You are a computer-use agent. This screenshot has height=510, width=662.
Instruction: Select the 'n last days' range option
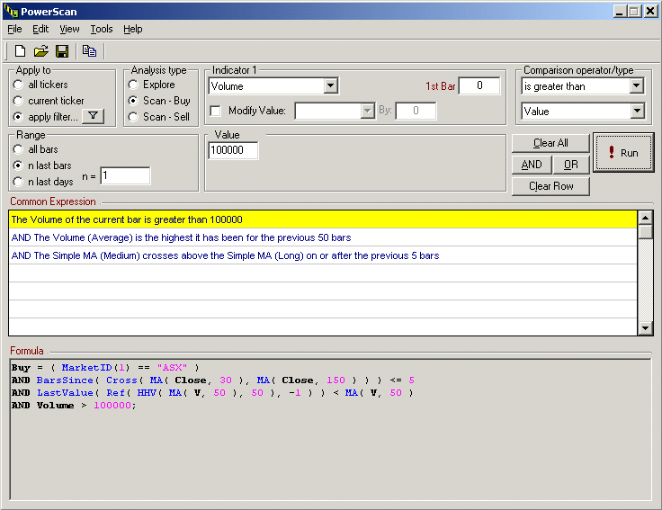tap(18, 182)
